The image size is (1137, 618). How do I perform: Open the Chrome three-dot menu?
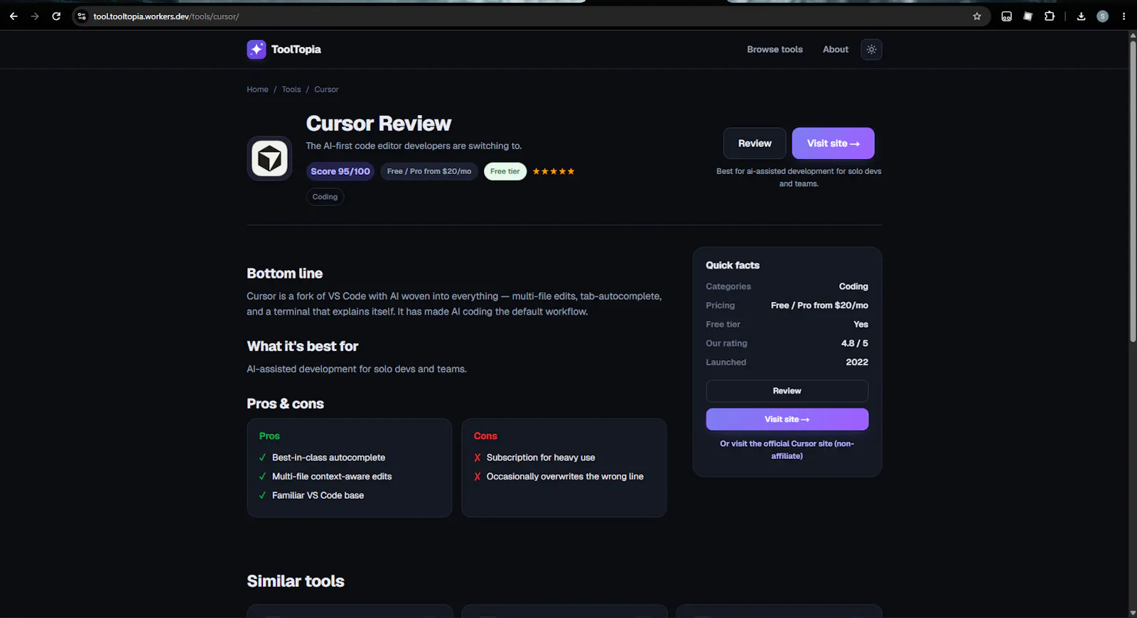pos(1123,16)
